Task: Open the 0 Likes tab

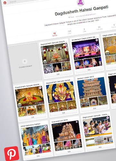Action: (84, 30)
